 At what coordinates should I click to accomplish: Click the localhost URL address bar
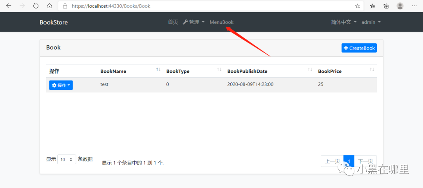(x=210, y=6)
